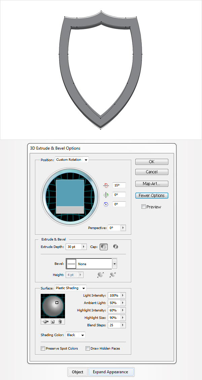Turn cap off for hollow appearance
The image size is (202, 380).
pos(115,247)
